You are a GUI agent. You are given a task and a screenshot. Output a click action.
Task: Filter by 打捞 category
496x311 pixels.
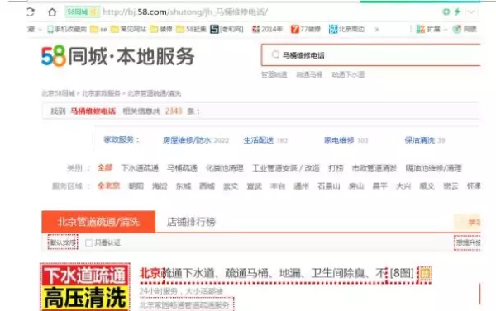(336, 168)
